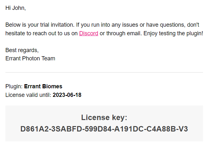Image resolution: width=216 pixels, height=148 pixels.
Task: Click the "D861A2" segment of the license key
Action: click(33, 129)
